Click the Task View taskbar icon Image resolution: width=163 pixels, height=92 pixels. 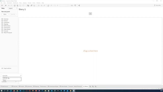8,91
